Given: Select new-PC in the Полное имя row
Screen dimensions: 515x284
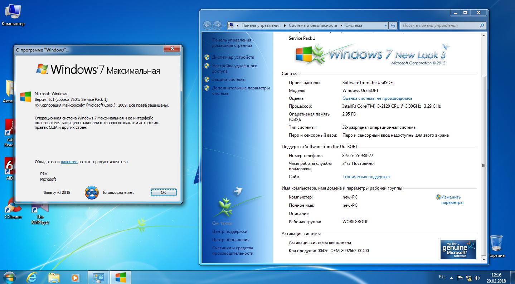Looking at the screenshot, I should 350,205.
